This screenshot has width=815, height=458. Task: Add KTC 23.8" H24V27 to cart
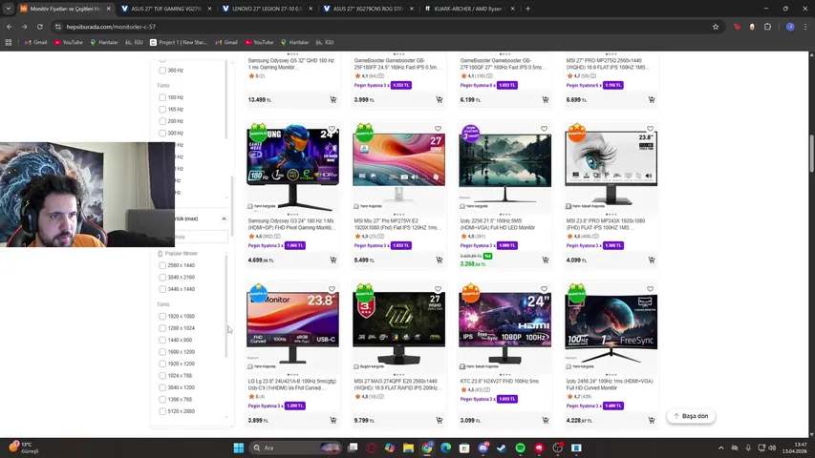(x=546, y=420)
